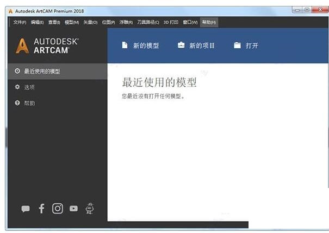This screenshot has height=233, width=329.
Task: Click the gear icon beside 选项
Action: coord(17,87)
